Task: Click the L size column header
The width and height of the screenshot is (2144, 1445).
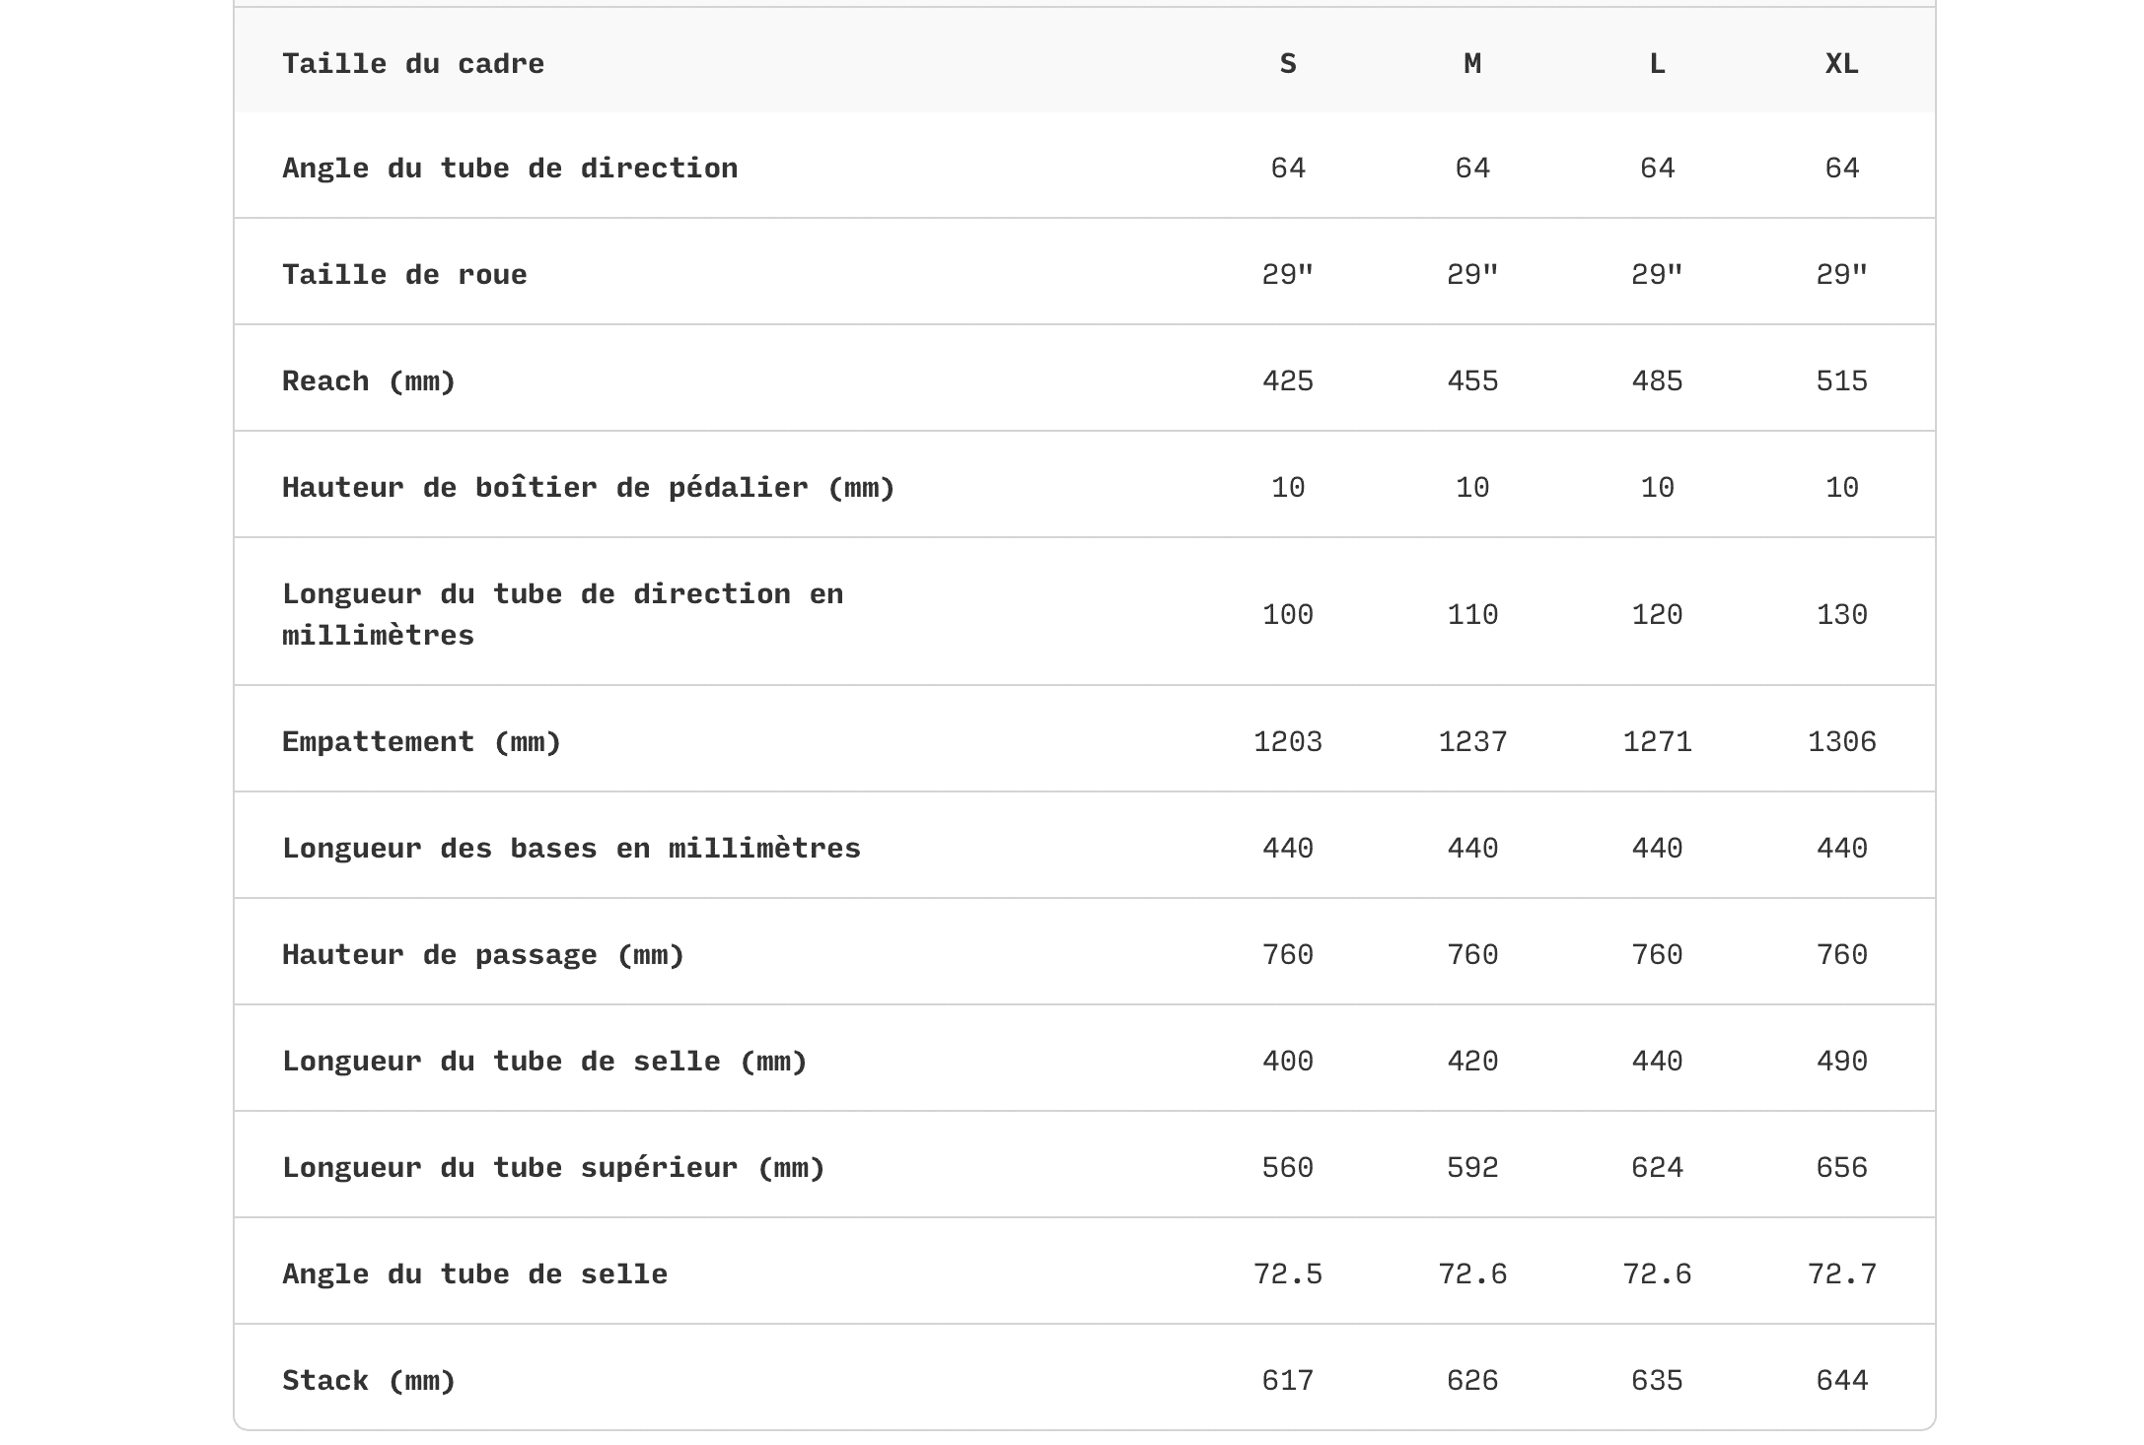Action: [1657, 64]
